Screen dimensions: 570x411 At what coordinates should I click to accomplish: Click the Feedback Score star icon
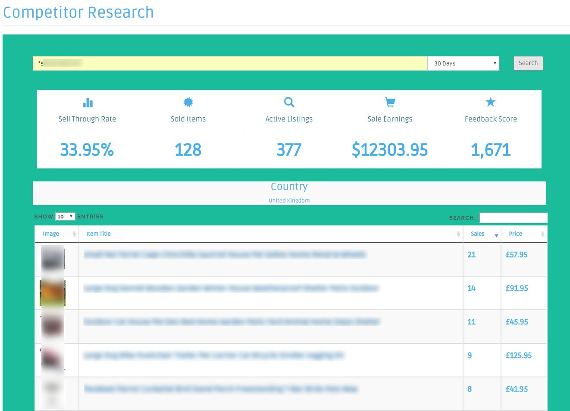point(490,102)
